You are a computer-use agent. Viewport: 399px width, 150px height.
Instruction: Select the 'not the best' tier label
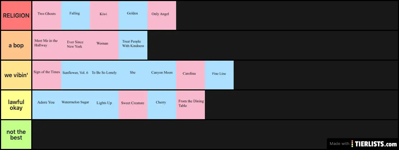16,135
